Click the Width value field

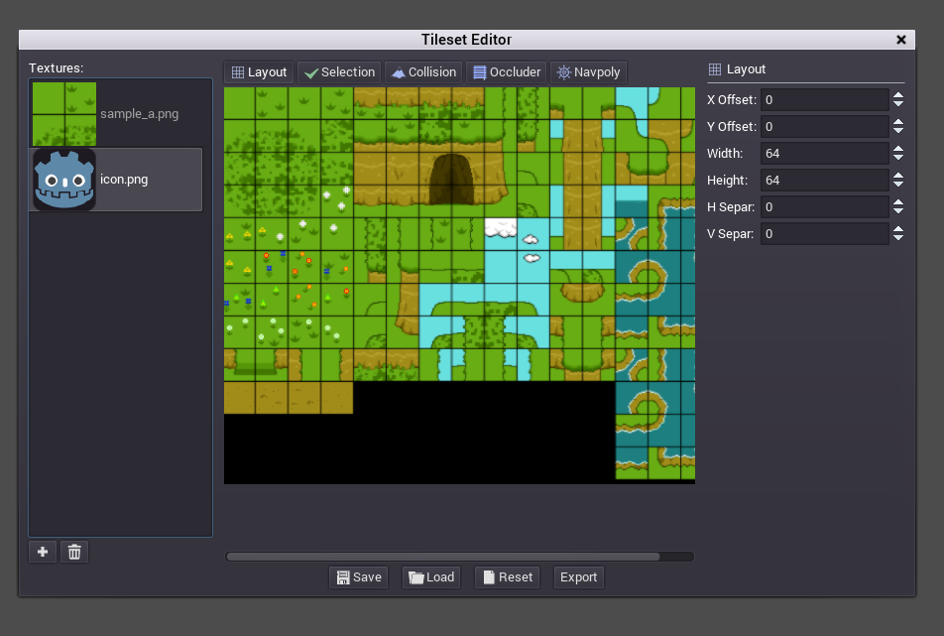click(823, 154)
